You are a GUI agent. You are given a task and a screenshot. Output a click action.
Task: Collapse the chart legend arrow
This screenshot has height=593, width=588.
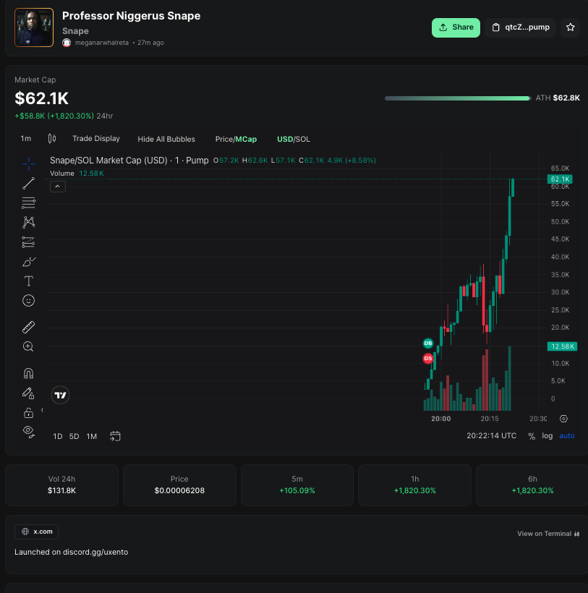(x=58, y=187)
